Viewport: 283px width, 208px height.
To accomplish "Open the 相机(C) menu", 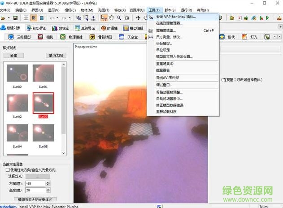I will pyautogui.click(x=70, y=10).
